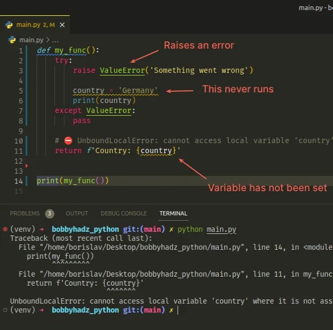This screenshot has width=333, height=330.
Task: Click the UnboundLocalError message in terminal
Action: coord(171,301)
